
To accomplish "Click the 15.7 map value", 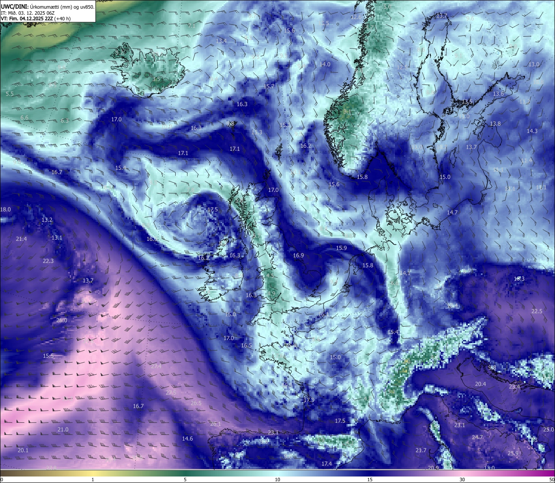I will (x=269, y=87).
